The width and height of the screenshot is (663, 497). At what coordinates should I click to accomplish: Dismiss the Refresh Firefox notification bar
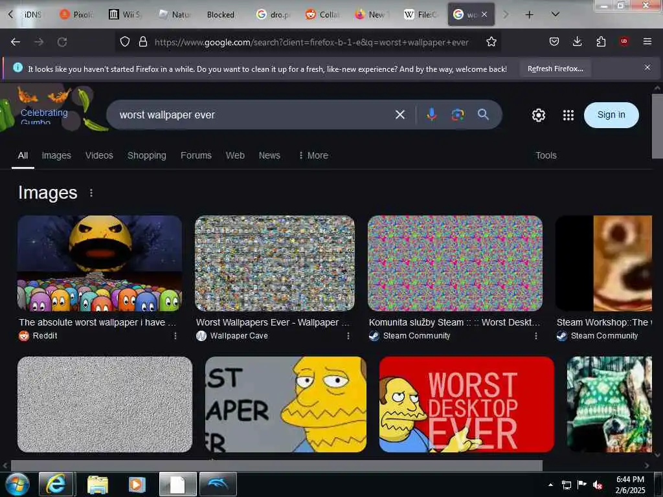[647, 67]
